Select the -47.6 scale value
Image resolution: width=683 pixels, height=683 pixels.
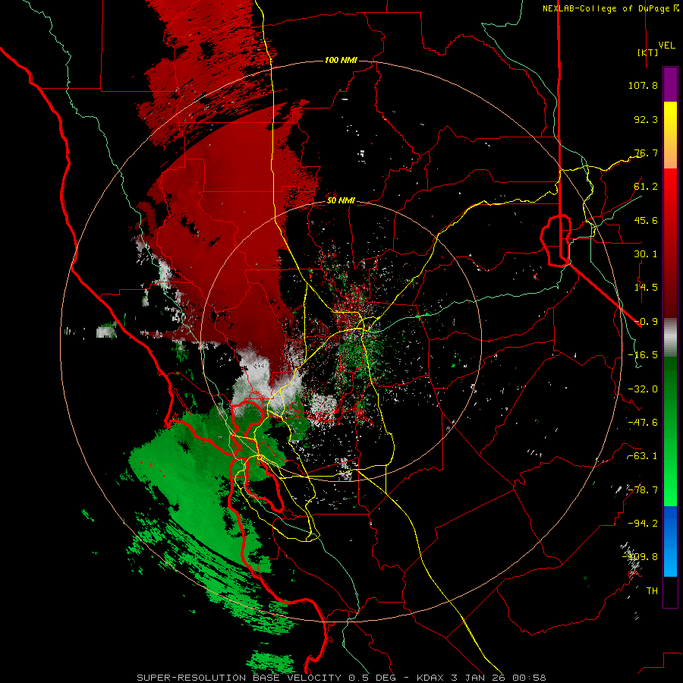643,423
